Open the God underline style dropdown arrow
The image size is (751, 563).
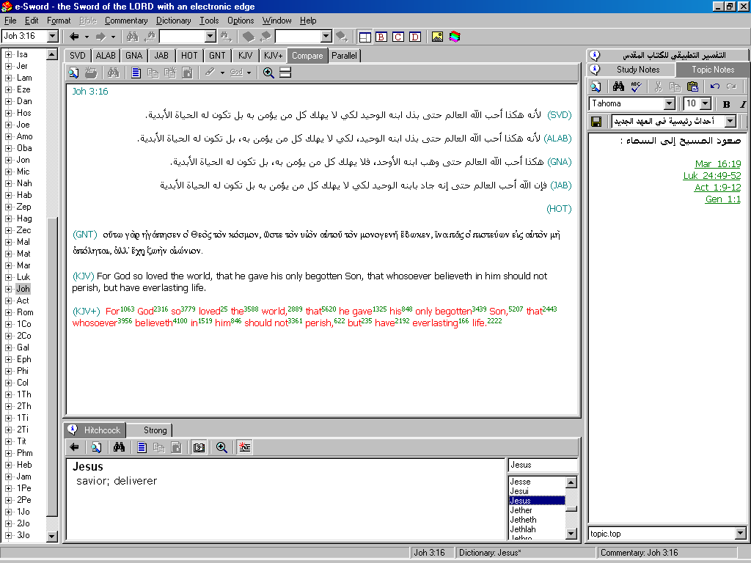pyautogui.click(x=249, y=73)
